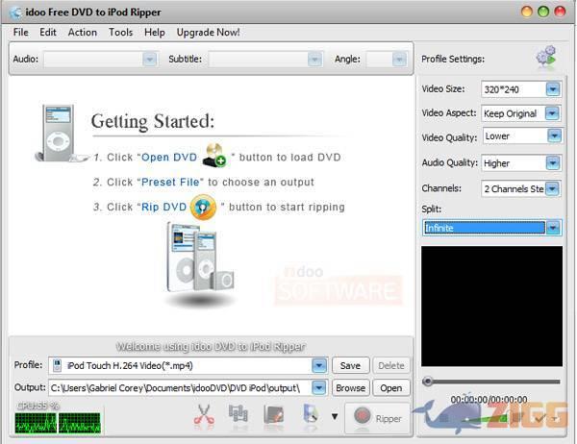The height and width of the screenshot is (444, 577).
Task: Open the Tools menu
Action: [120, 33]
